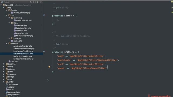Image resolution: width=173 pixels, height=97 pixels.
Task: Click the AuthFilter.php file icon
Action: tap(15, 26)
